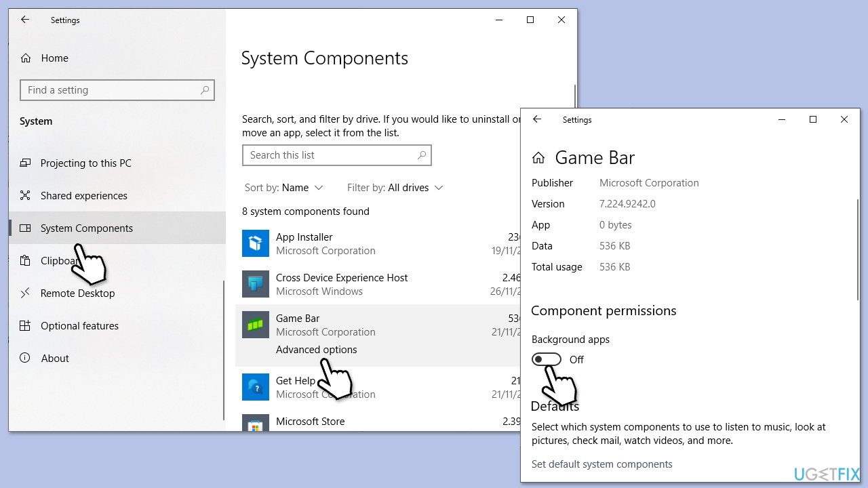Click the Microsoft Store icon
868x488 pixels.
tap(256, 424)
